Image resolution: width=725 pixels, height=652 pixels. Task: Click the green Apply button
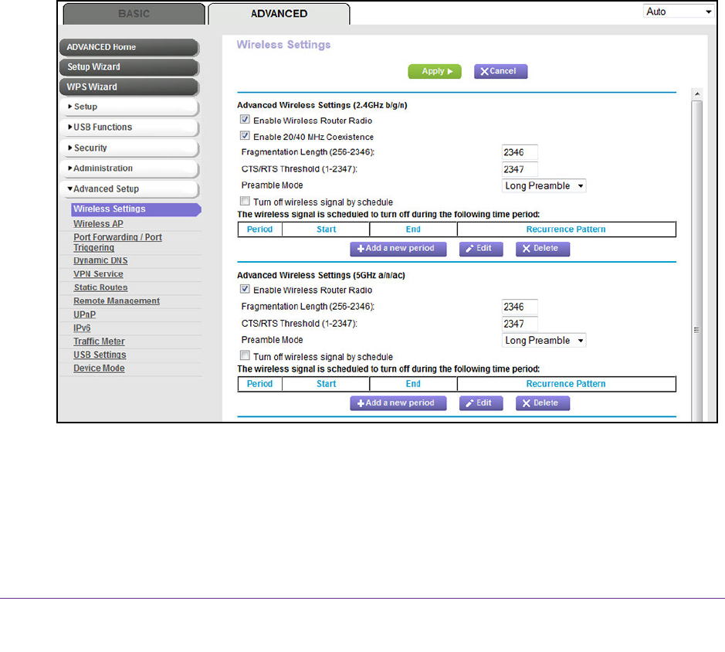pyautogui.click(x=435, y=71)
